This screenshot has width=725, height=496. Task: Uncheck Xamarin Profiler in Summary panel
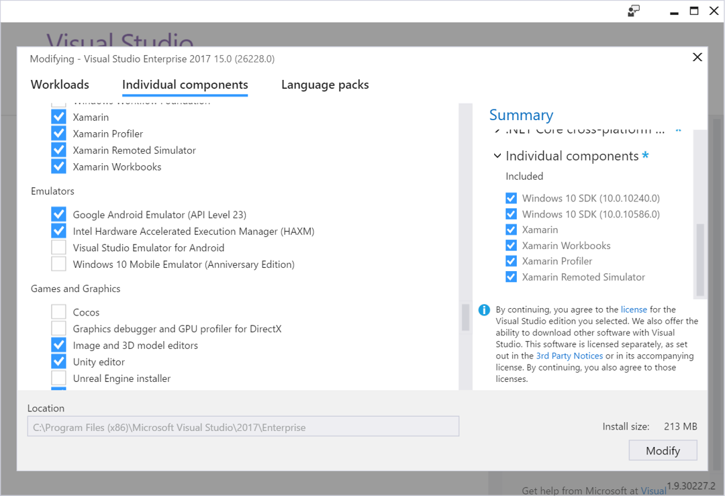[x=511, y=261]
